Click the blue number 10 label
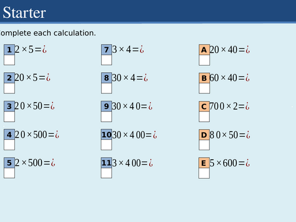This screenshot has height=222, width=296. [107, 134]
